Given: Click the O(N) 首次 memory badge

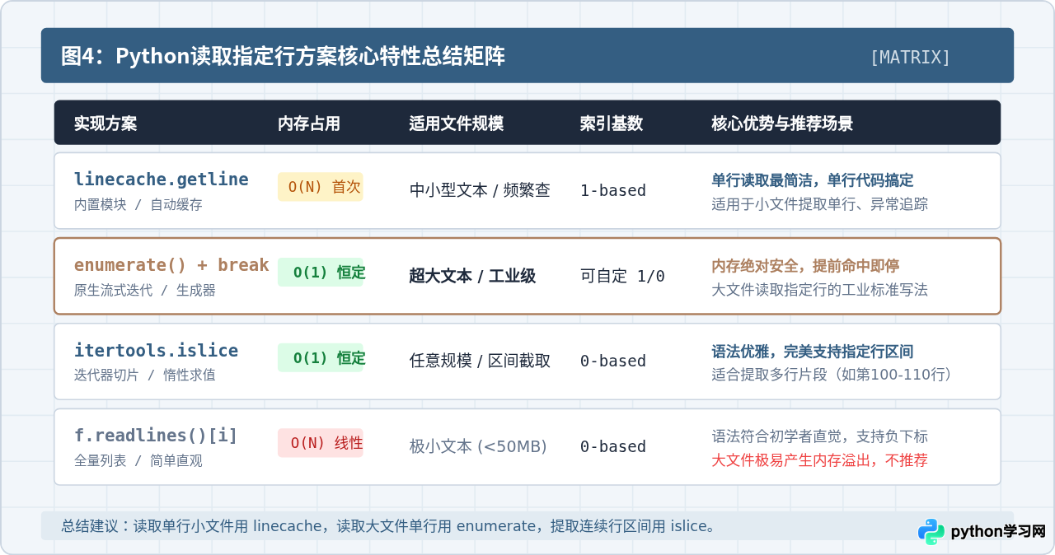Looking at the screenshot, I should pos(321,187).
